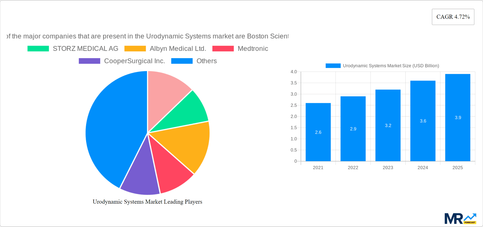Select the CooperSurgical Inc. legend entry
Viewport: 483px width, 227px height.
pyautogui.click(x=135, y=61)
